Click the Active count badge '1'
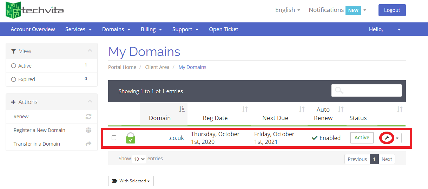428x189 pixels. (86, 65)
